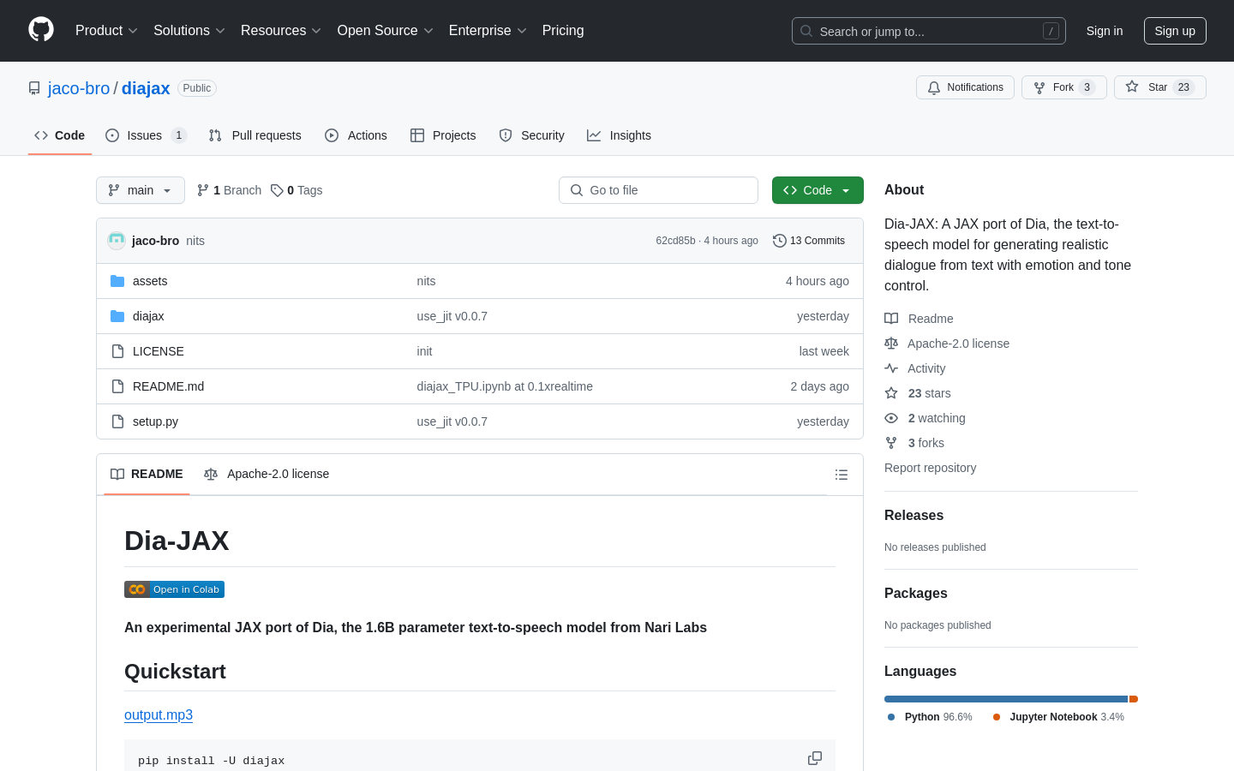Expand the Product navigation menu
The width and height of the screenshot is (1234, 771).
pos(106,31)
